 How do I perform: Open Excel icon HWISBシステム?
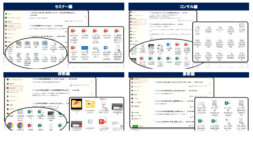30,112
